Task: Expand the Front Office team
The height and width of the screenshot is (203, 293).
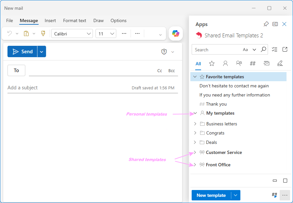Action: click(195, 165)
